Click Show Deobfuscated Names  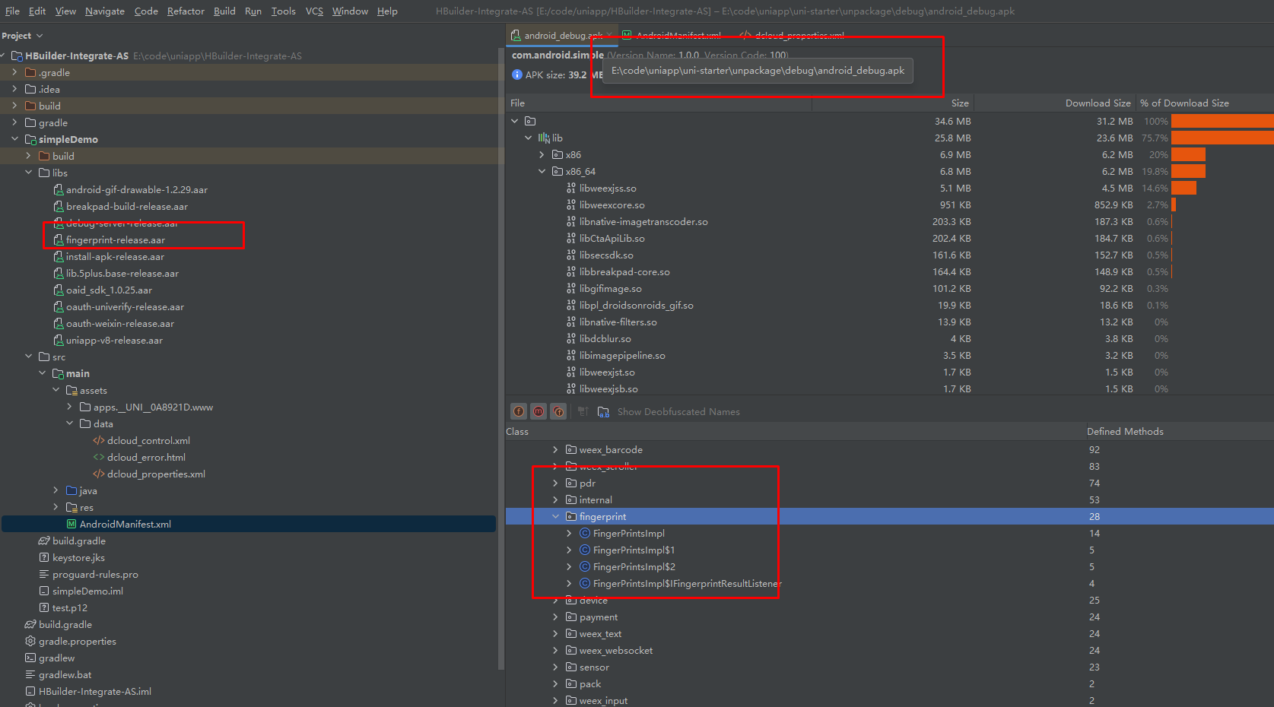(678, 411)
